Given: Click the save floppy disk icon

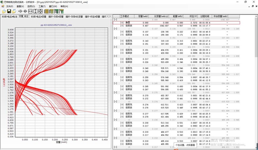Looking at the screenshot, I should tap(9, 11).
